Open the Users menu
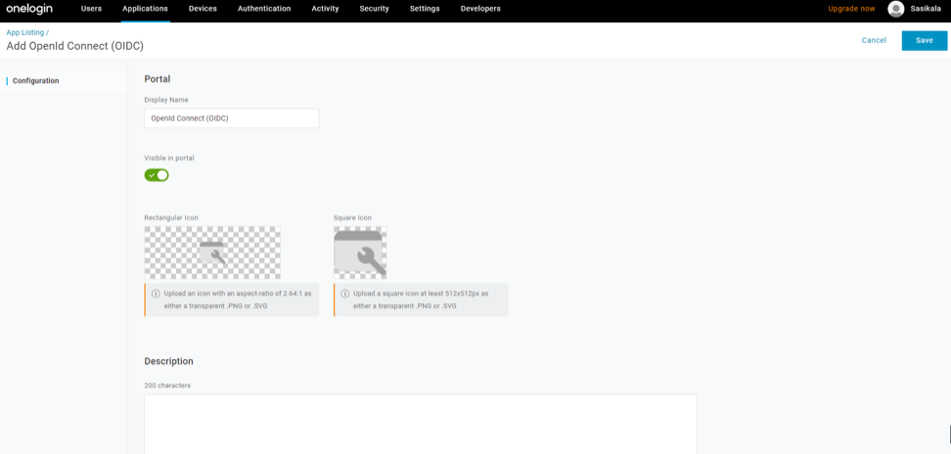951x454 pixels. pos(91,9)
